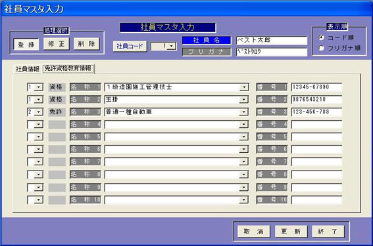Switch to the 免許資格教育情報 tab
Viewport: 373px width, 246px height.
[68, 69]
